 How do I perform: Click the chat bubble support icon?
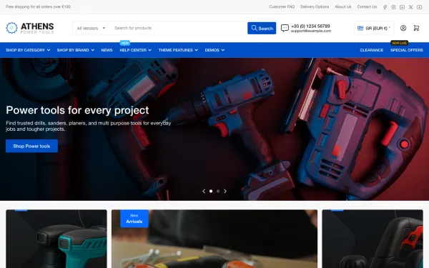tap(285, 28)
